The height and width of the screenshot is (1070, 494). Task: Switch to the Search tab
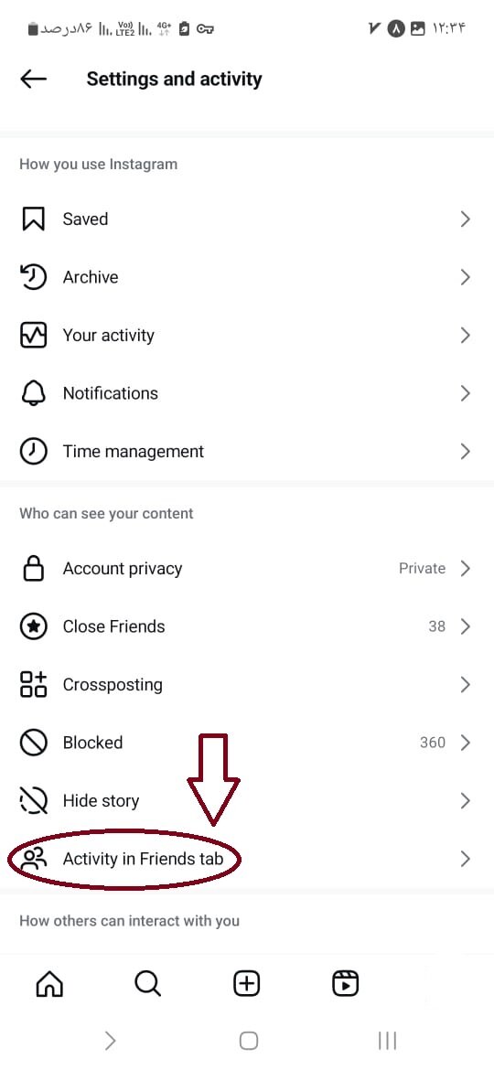(x=147, y=983)
